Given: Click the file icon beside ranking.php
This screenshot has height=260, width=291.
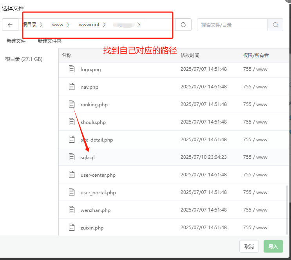Looking at the screenshot, I should coord(72,104).
